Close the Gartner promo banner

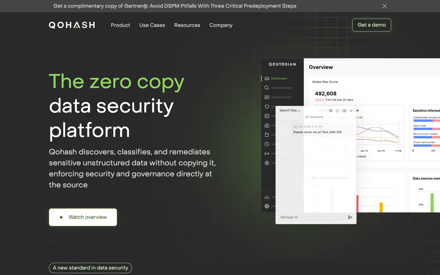pos(385,6)
